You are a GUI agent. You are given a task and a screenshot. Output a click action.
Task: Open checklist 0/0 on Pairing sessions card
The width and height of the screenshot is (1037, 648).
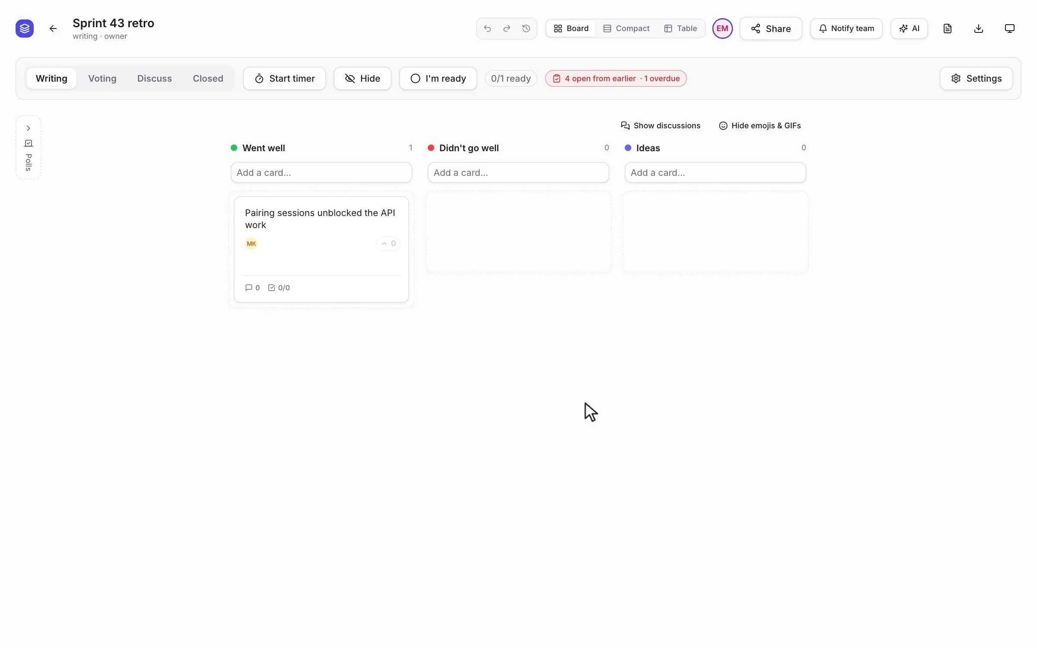(x=279, y=288)
